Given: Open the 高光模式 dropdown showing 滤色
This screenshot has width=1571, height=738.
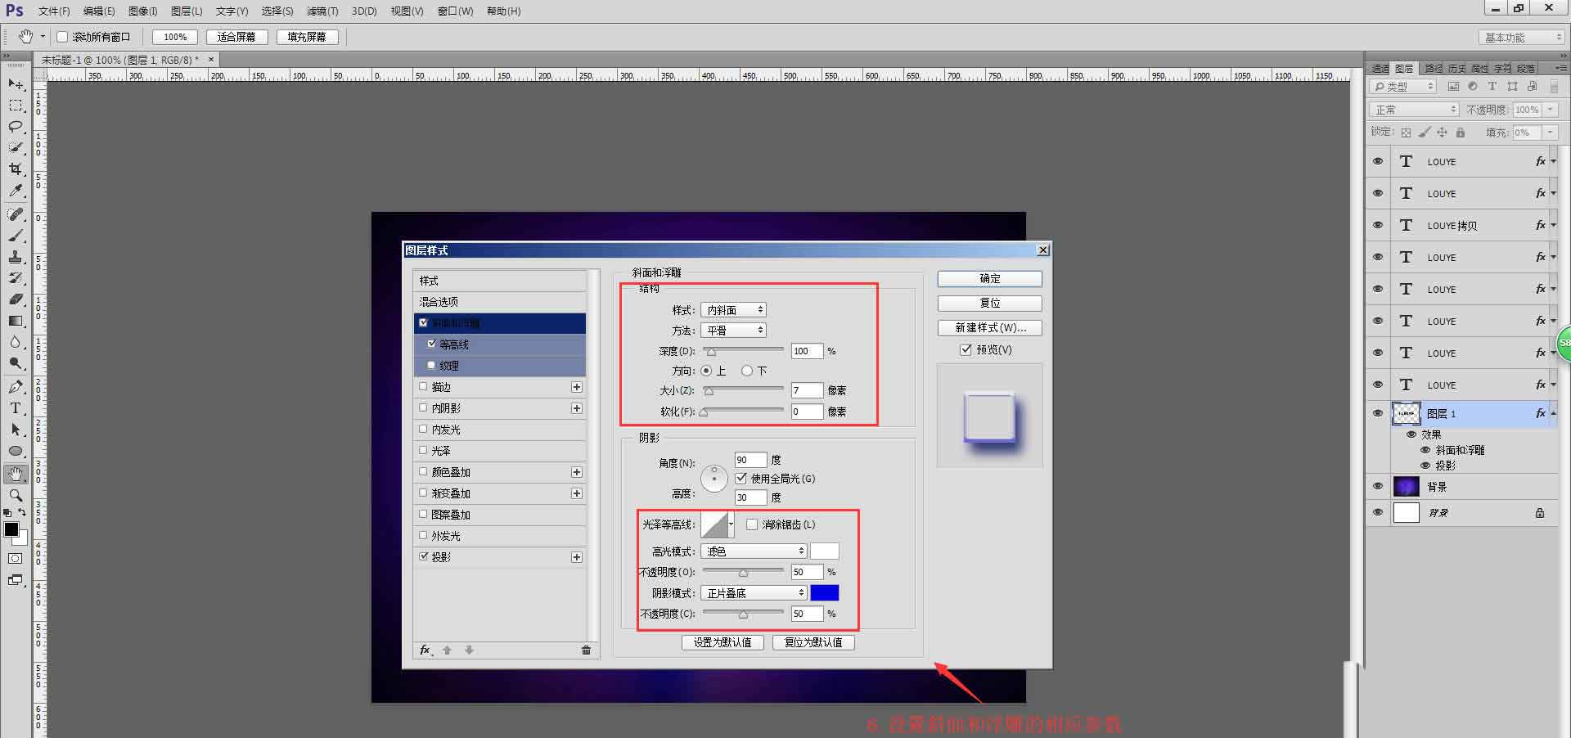Looking at the screenshot, I should tap(752, 551).
